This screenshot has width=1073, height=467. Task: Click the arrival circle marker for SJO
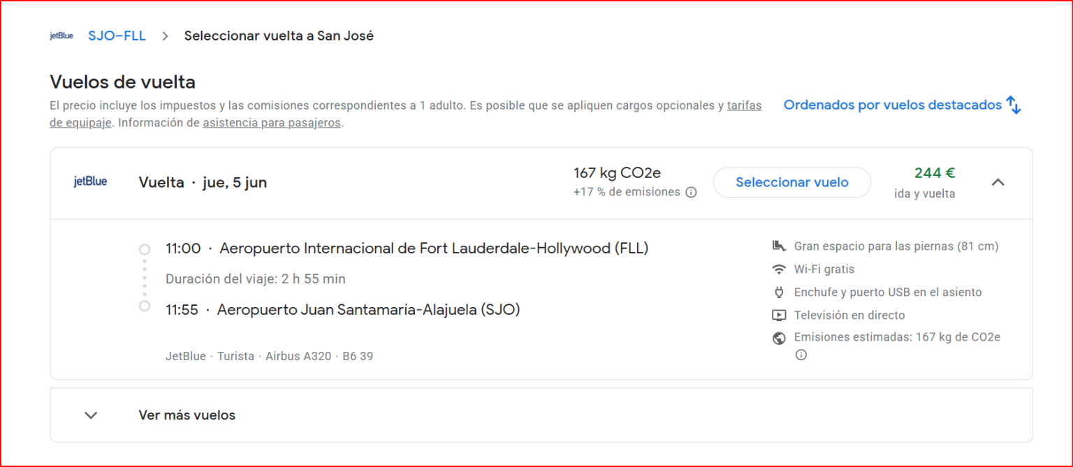(x=145, y=306)
